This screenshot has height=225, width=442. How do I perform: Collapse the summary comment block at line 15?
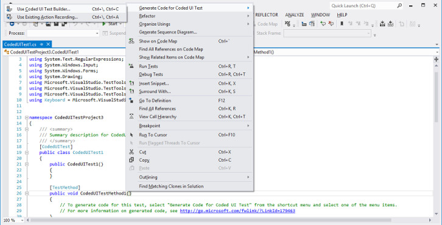[x=27, y=130]
